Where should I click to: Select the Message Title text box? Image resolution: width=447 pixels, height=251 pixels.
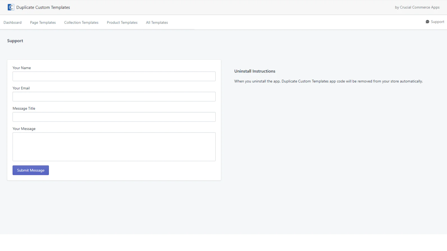[114, 117]
